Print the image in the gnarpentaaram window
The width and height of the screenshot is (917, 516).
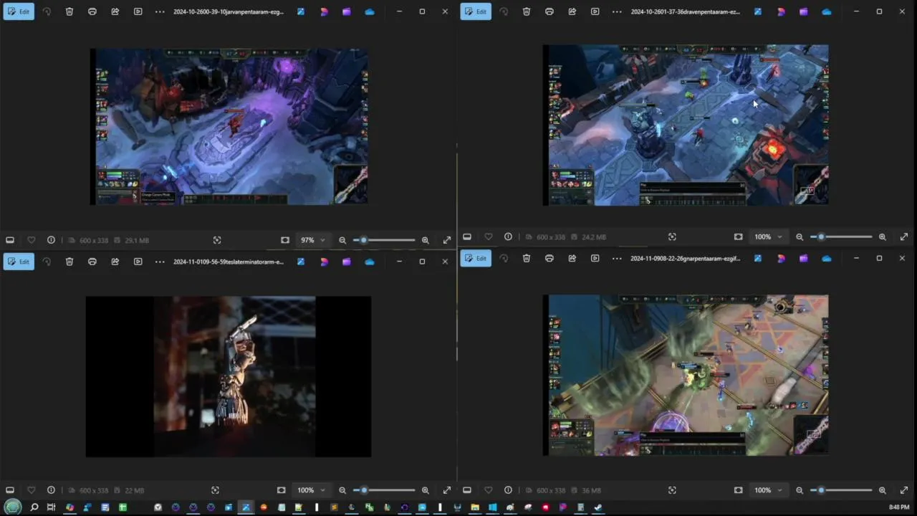[x=549, y=258]
